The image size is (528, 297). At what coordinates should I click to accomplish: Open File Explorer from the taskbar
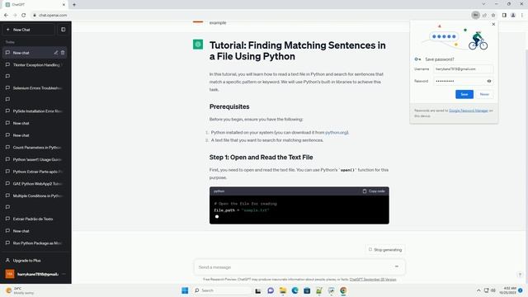coord(282,290)
